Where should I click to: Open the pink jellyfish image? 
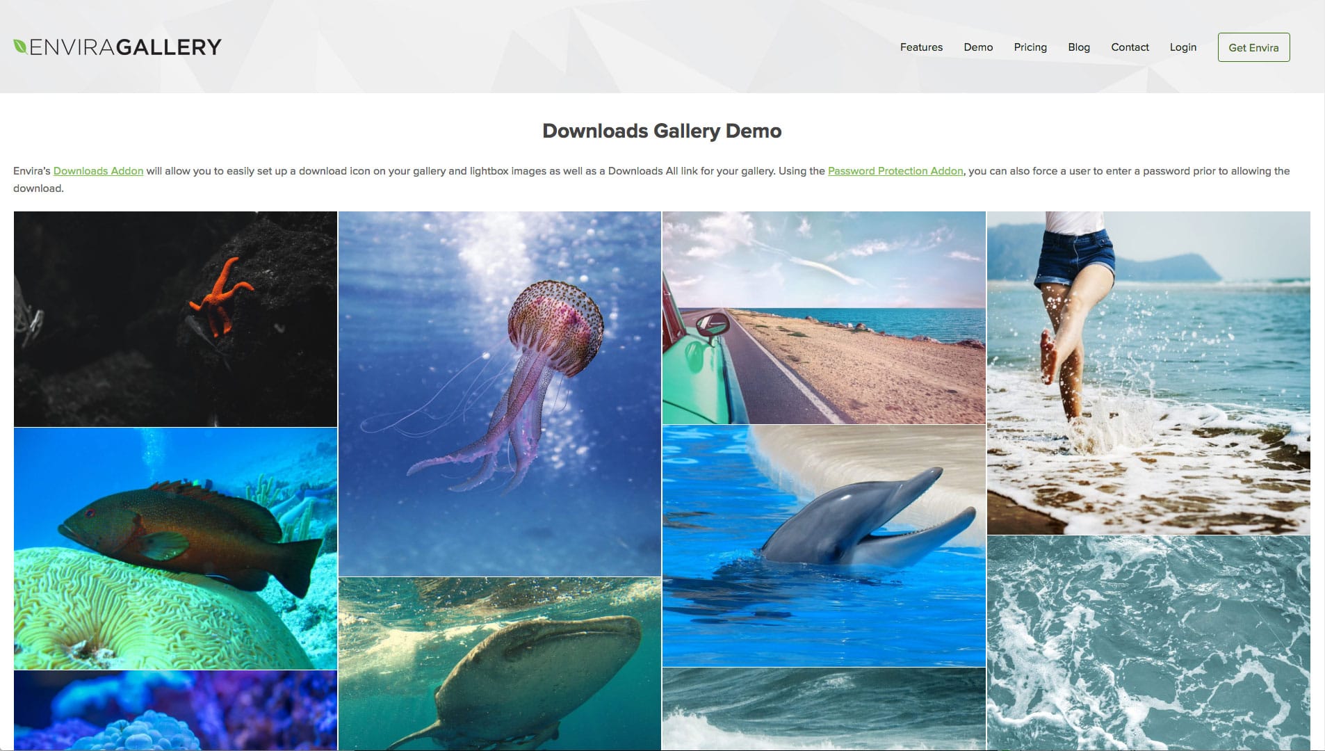click(x=499, y=394)
